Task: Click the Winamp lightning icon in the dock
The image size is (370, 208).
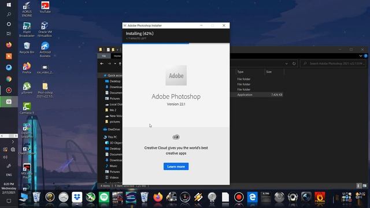Action: coord(198,197)
